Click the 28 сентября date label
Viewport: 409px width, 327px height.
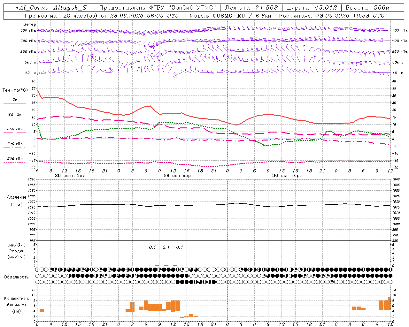70,176
